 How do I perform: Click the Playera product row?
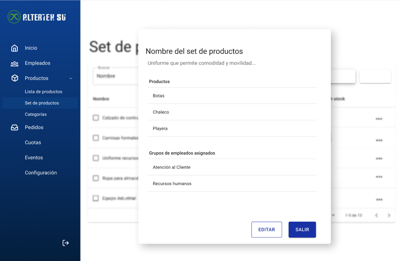click(232, 129)
